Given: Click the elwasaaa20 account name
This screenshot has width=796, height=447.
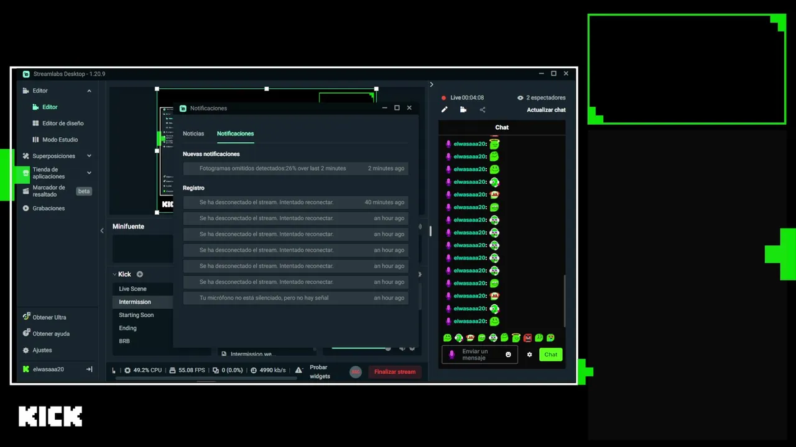Looking at the screenshot, I should click(49, 369).
